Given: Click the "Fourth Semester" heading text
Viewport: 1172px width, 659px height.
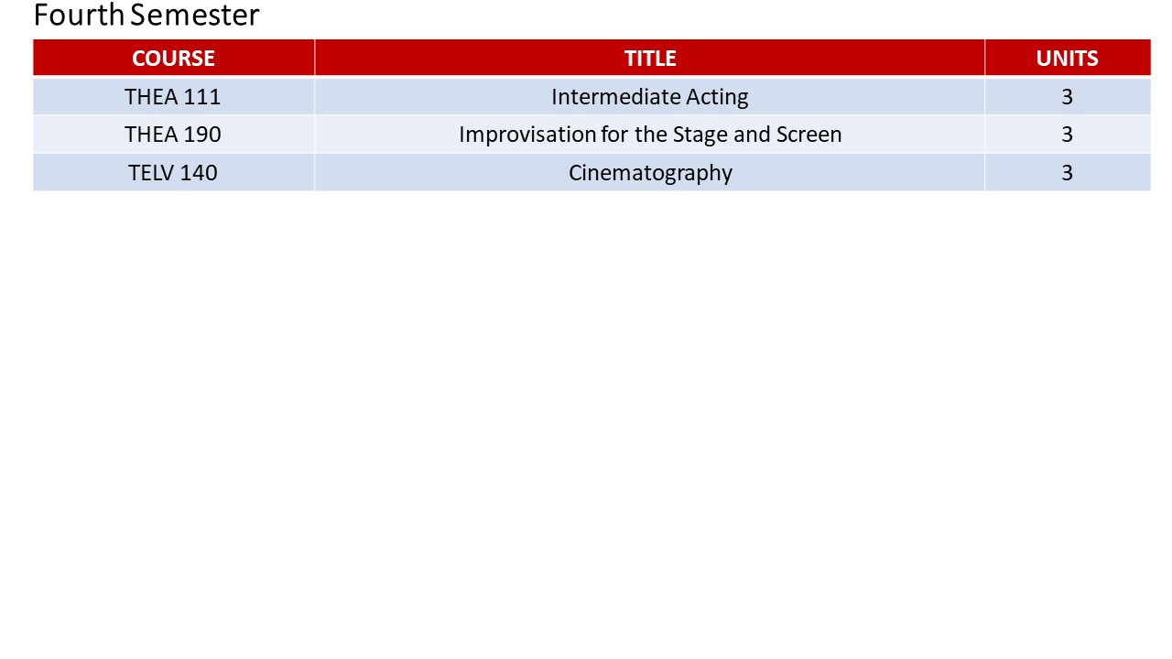Looking at the screenshot, I should point(146,16).
